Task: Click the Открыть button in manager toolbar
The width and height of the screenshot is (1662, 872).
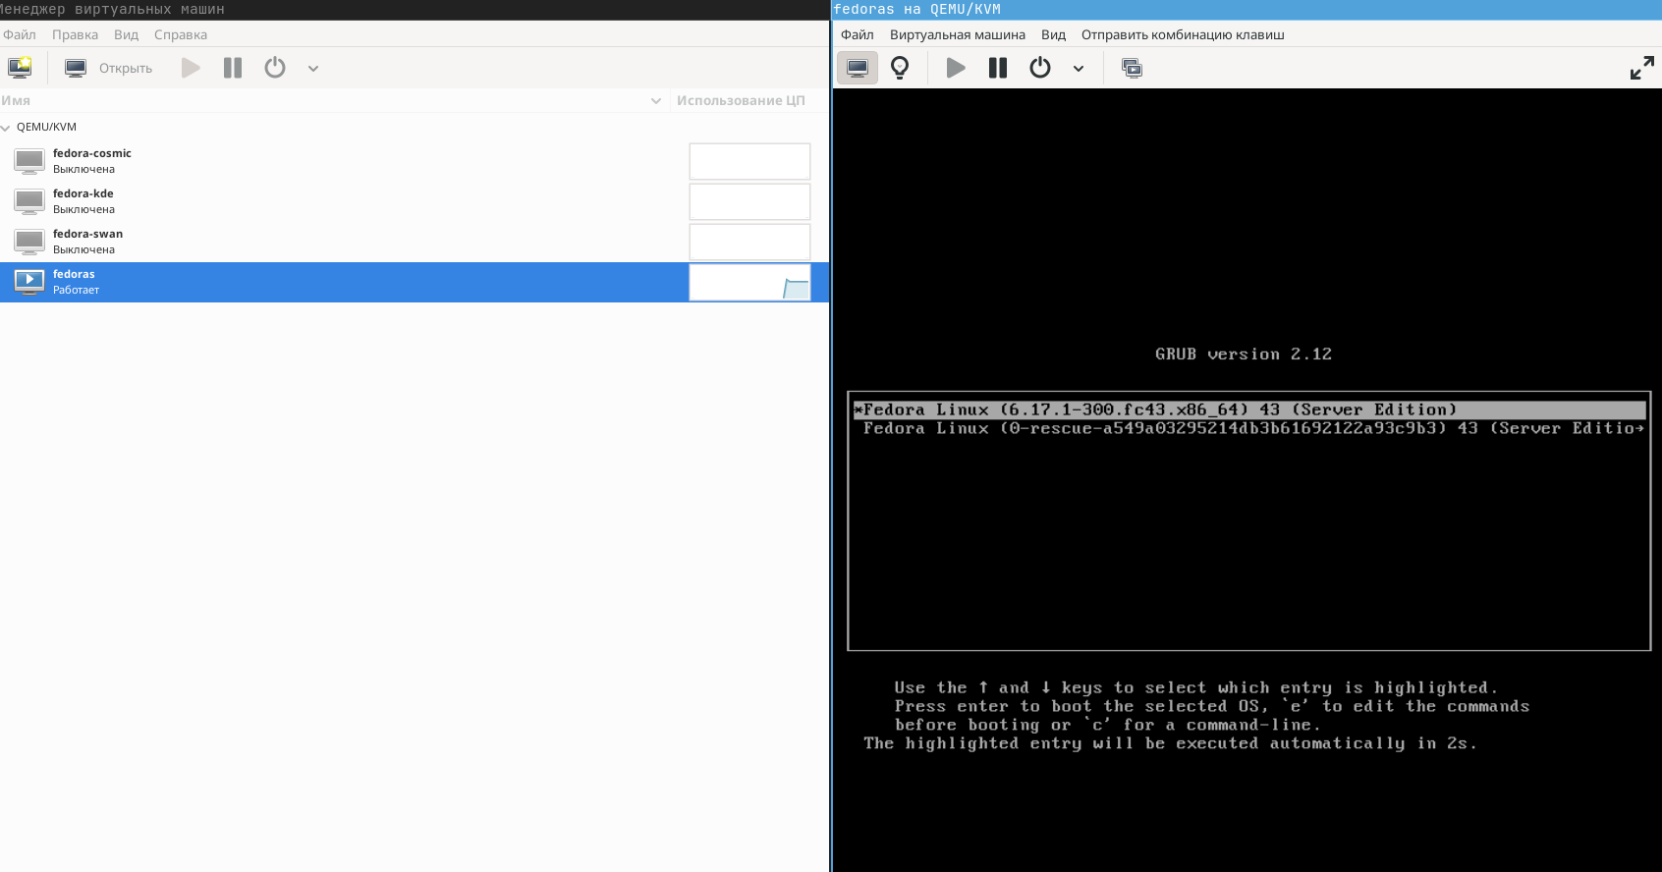Action: [x=109, y=68]
